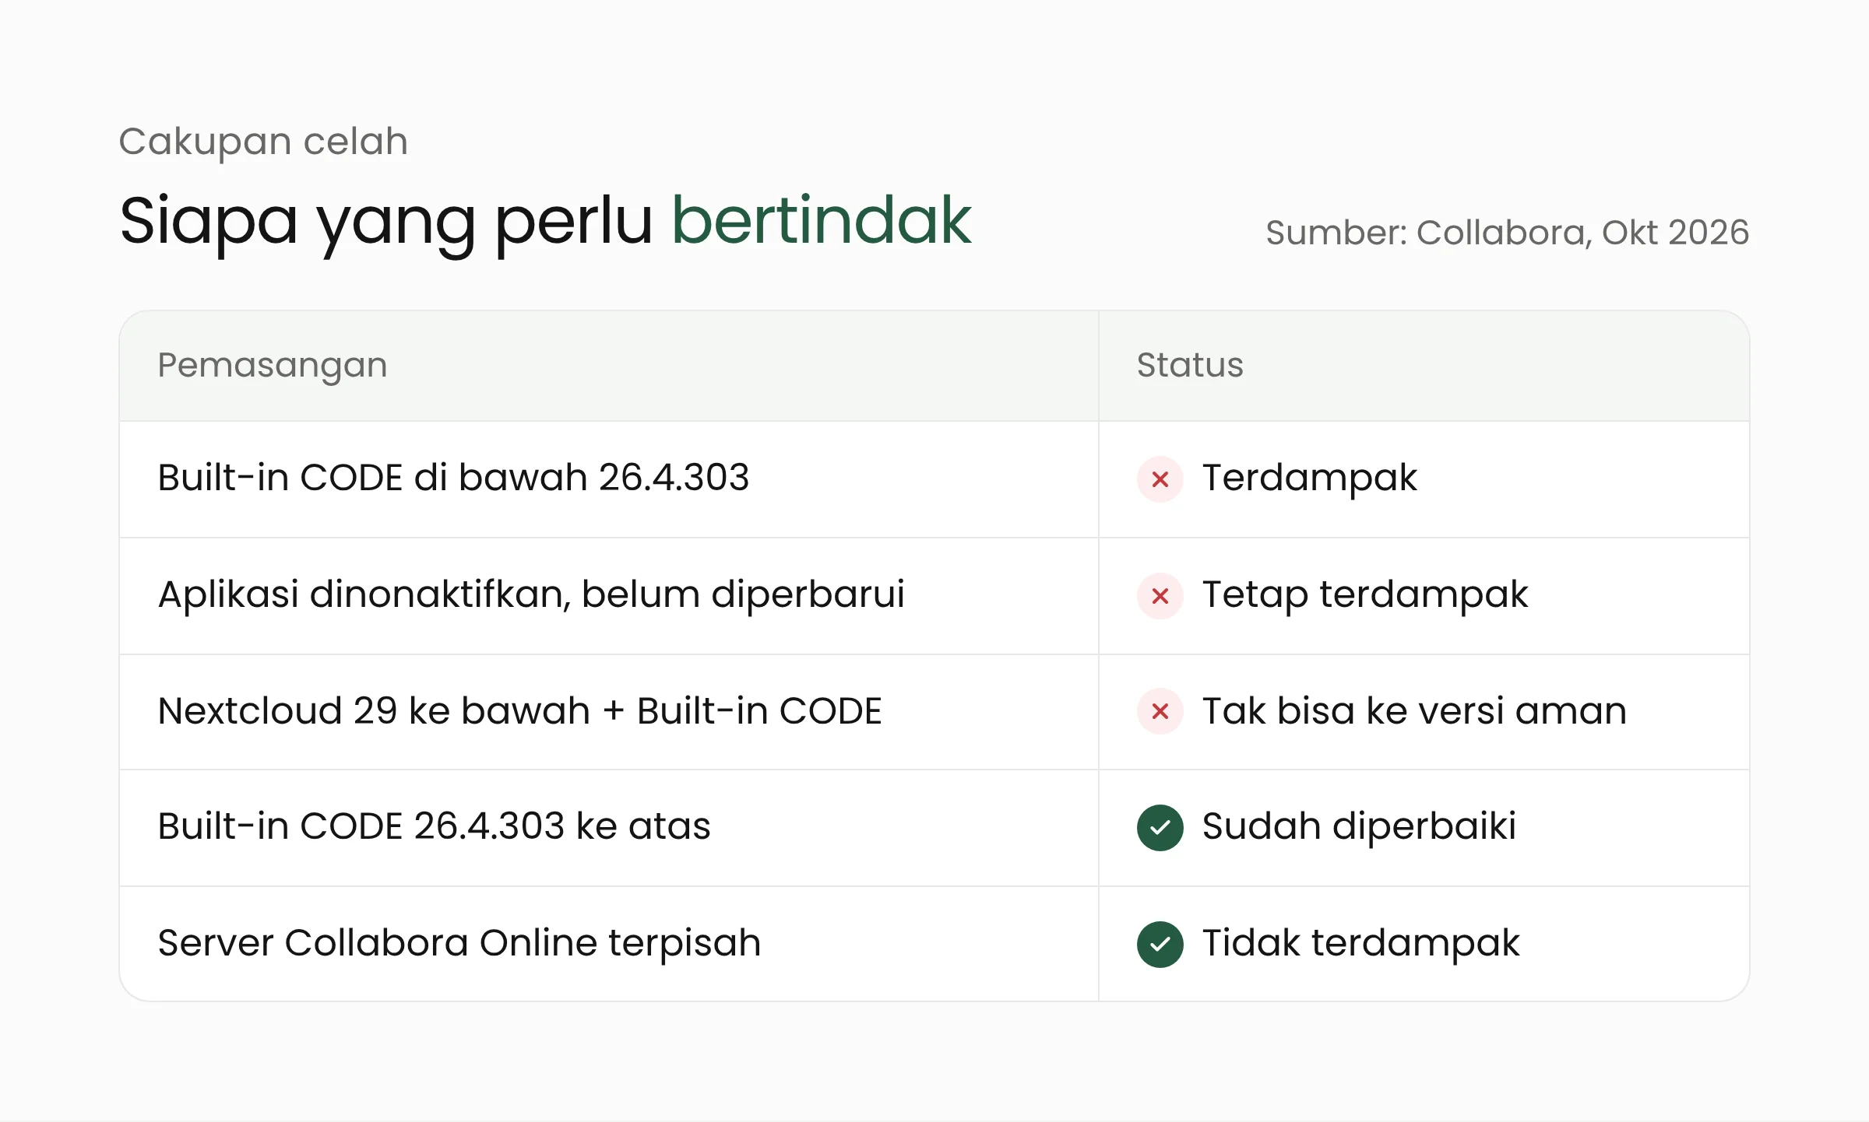Click the row Server Collabora Online terpisah

click(935, 944)
